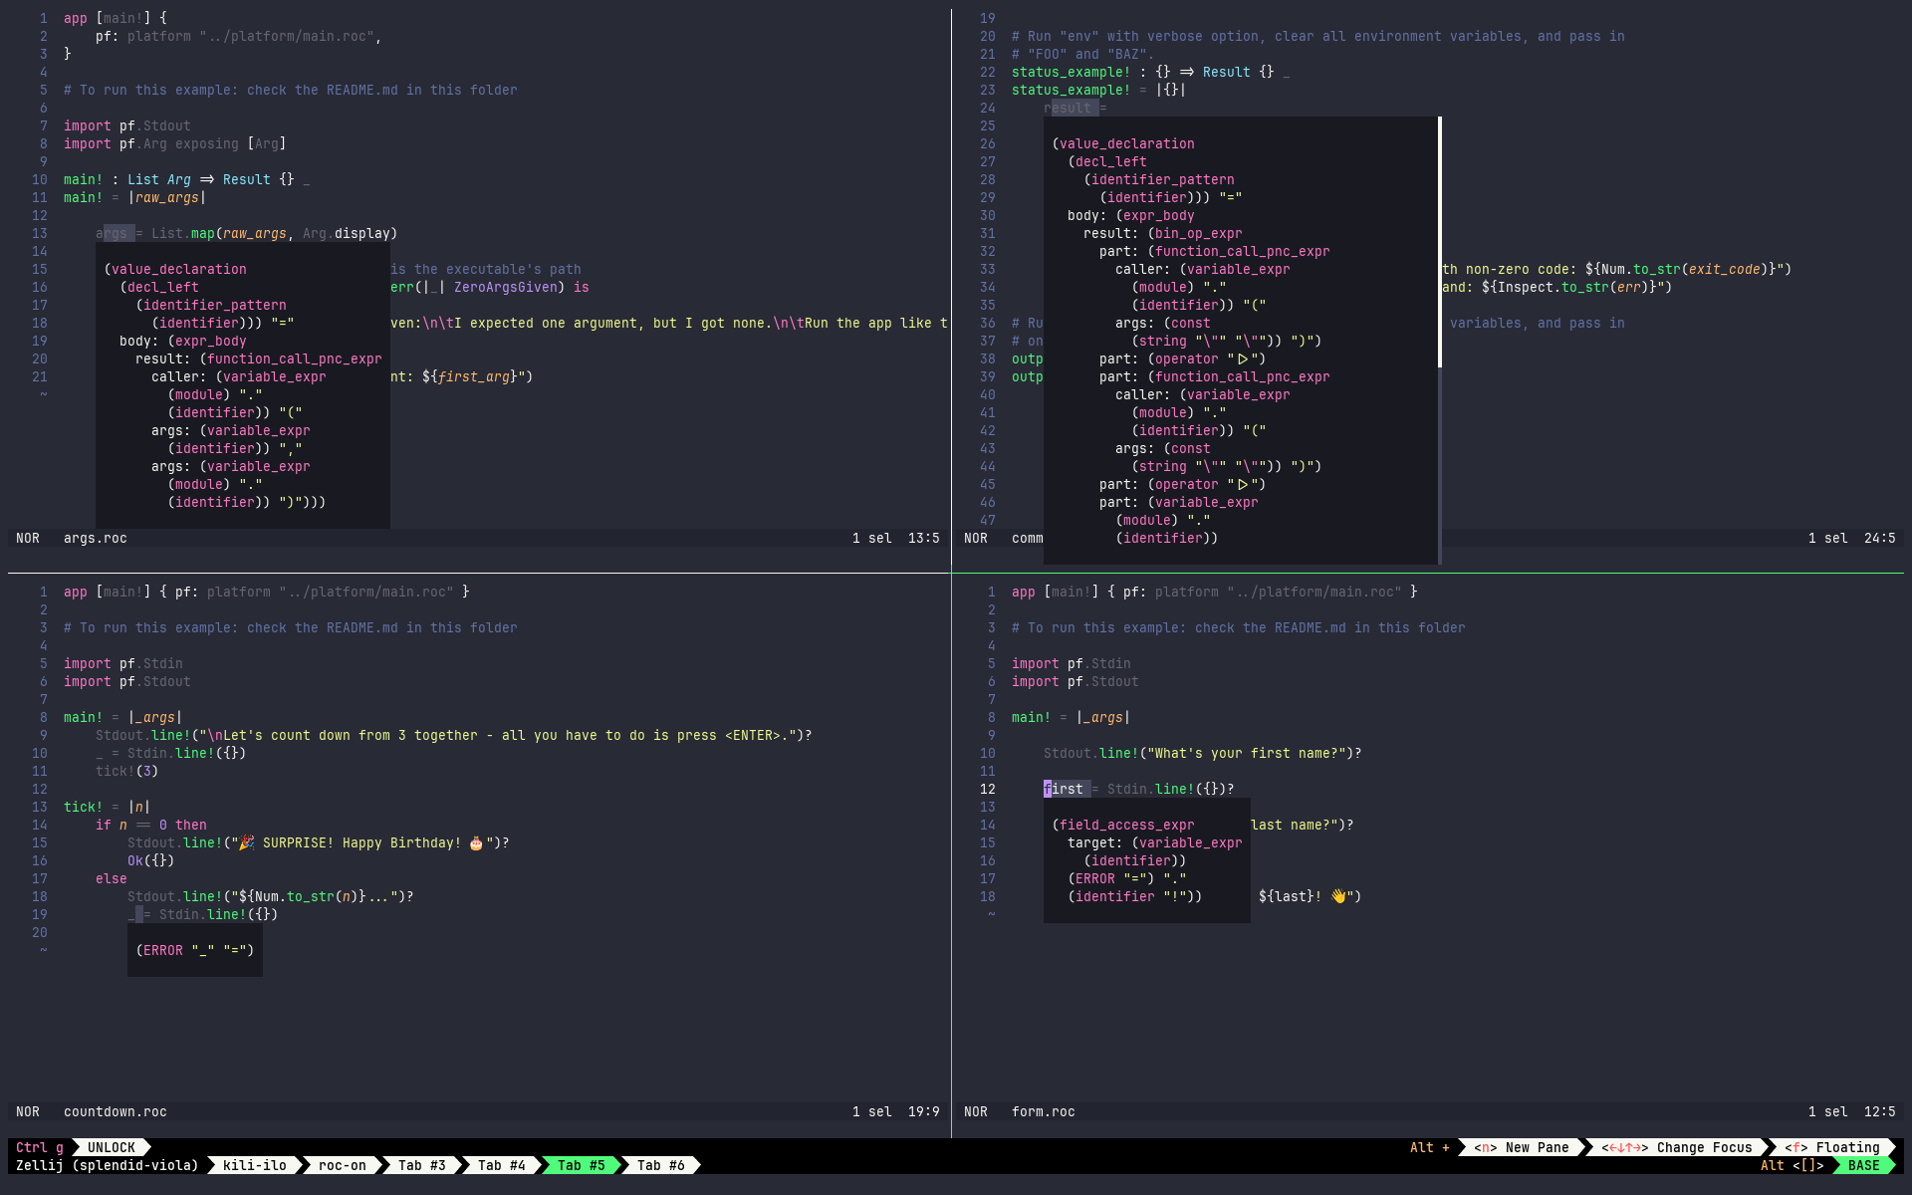The height and width of the screenshot is (1195, 1912).
Task: Click cursor position 13:5 in args.roc statusline
Action: 923,538
